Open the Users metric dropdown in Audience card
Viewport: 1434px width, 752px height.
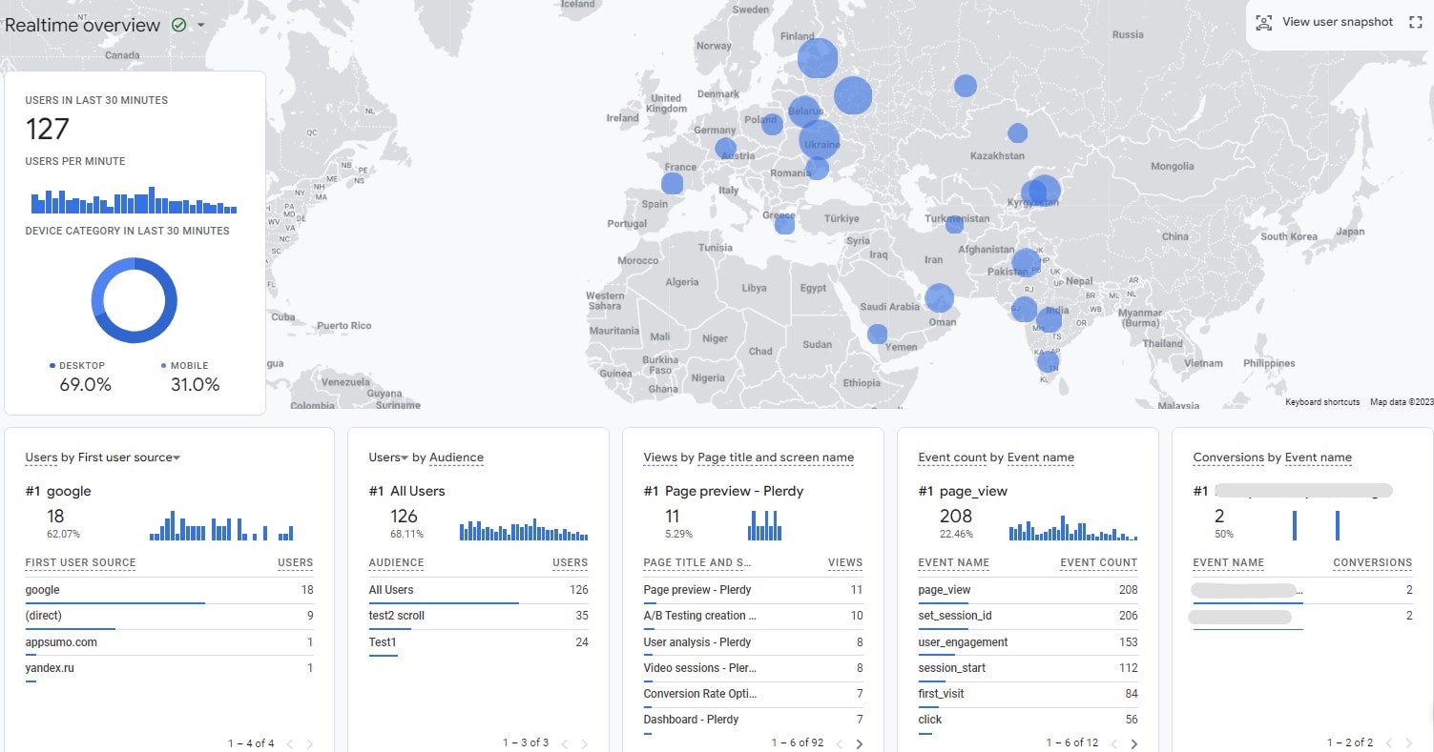(404, 458)
